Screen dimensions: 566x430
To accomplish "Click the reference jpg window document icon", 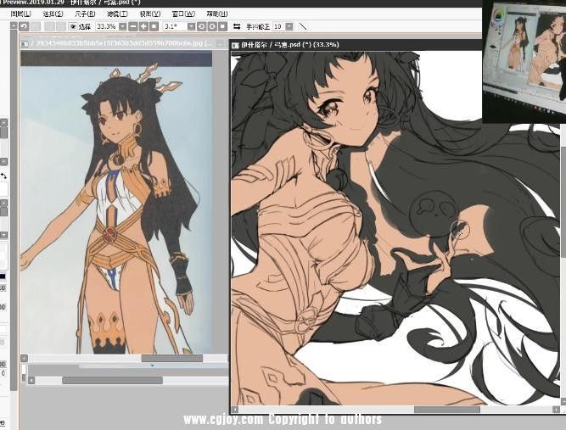I will [x=25, y=44].
